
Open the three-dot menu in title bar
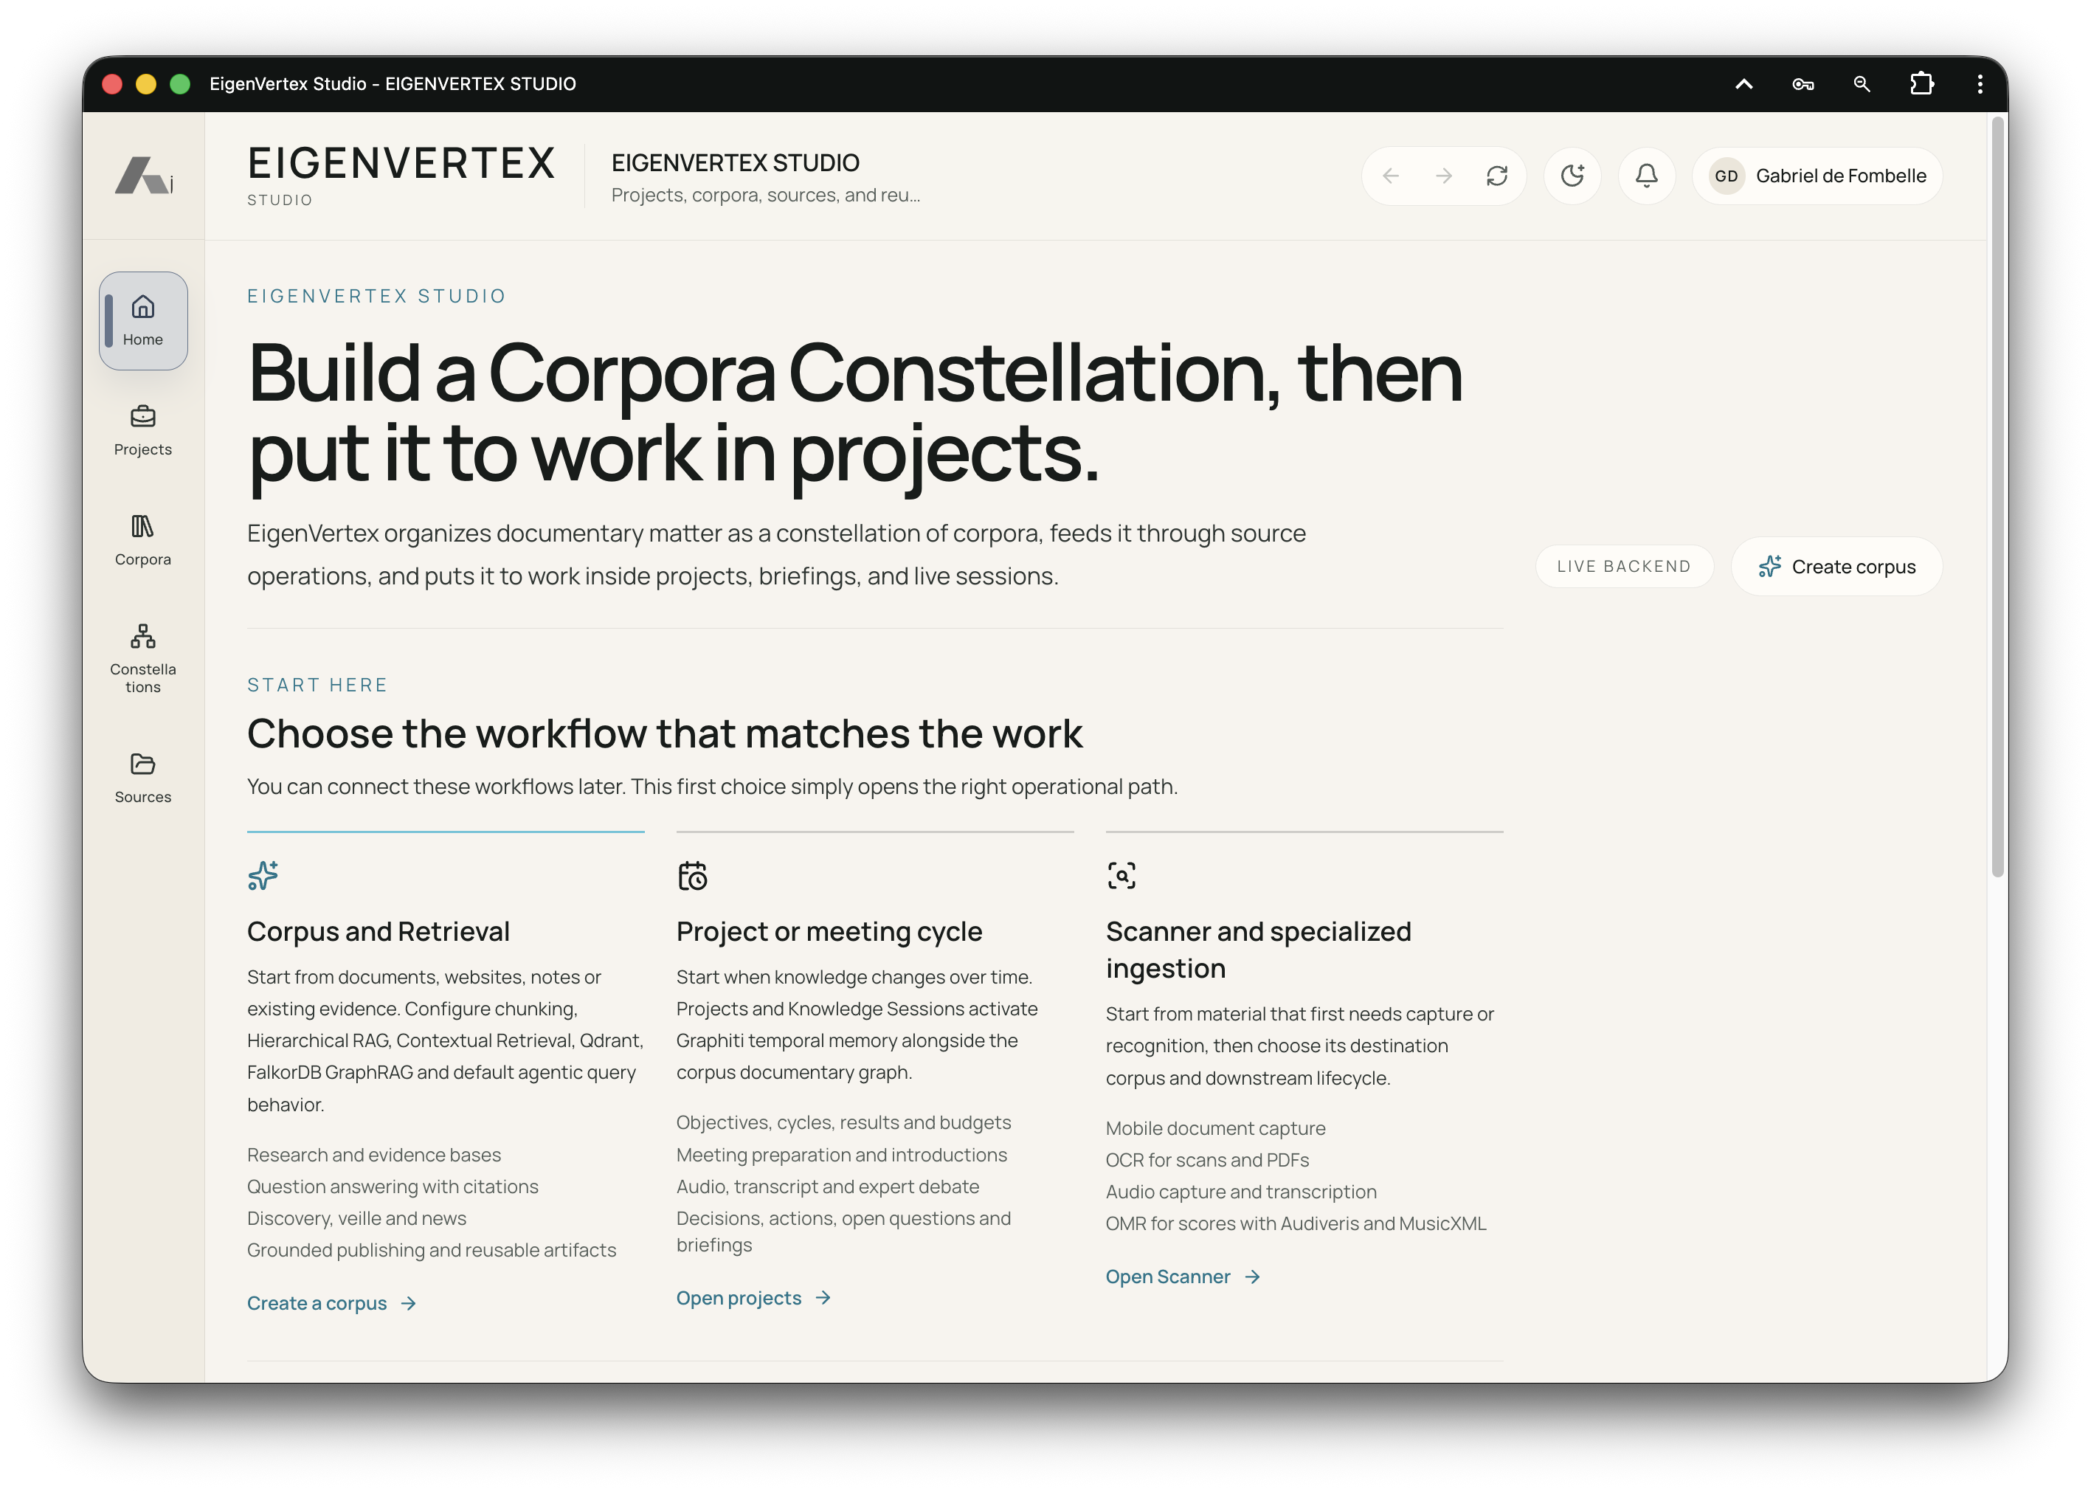click(x=1980, y=85)
